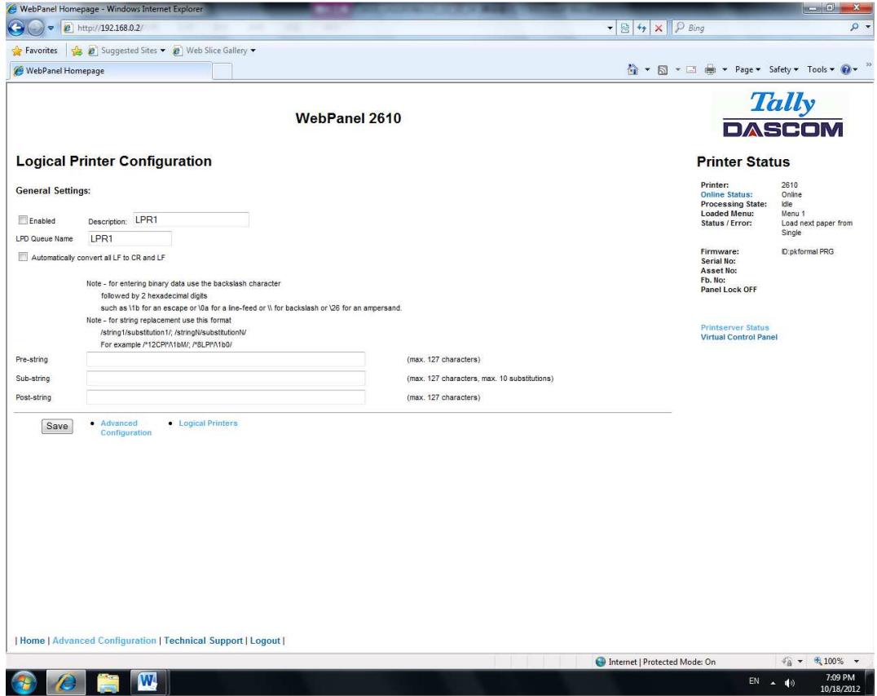The height and width of the screenshot is (696, 877).
Task: Open the Tools dropdown
Action: (x=818, y=69)
